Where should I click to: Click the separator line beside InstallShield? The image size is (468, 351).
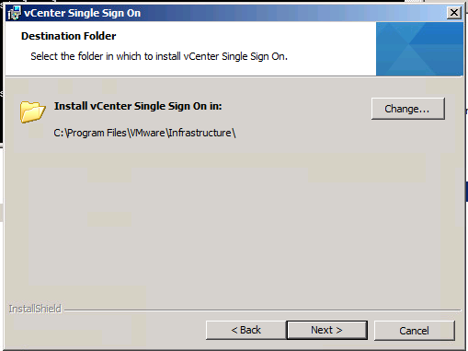[262, 310]
